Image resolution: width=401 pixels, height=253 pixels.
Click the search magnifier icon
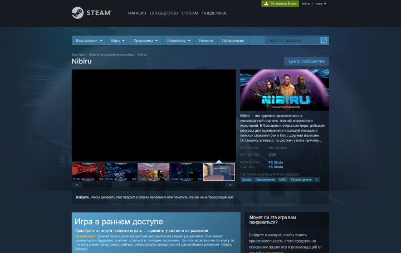(x=324, y=41)
